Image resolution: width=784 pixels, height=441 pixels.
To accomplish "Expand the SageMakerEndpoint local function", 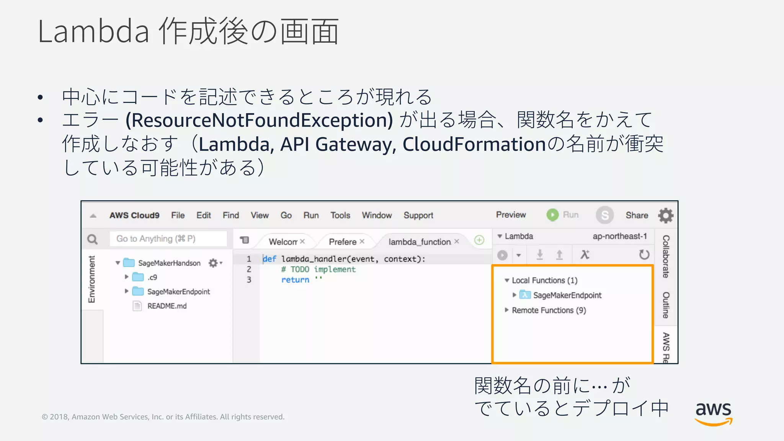I will pyautogui.click(x=514, y=295).
